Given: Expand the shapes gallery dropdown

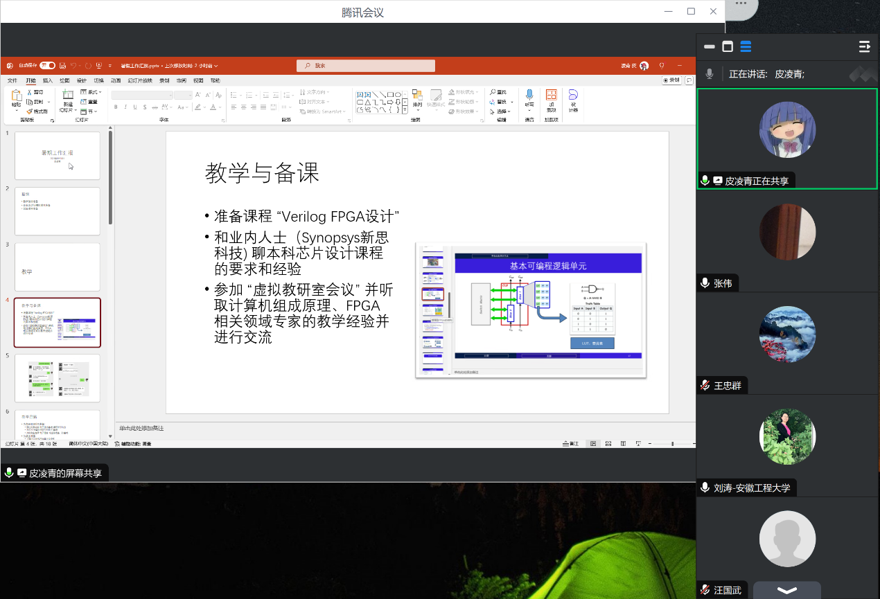Looking at the screenshot, I should [x=405, y=110].
